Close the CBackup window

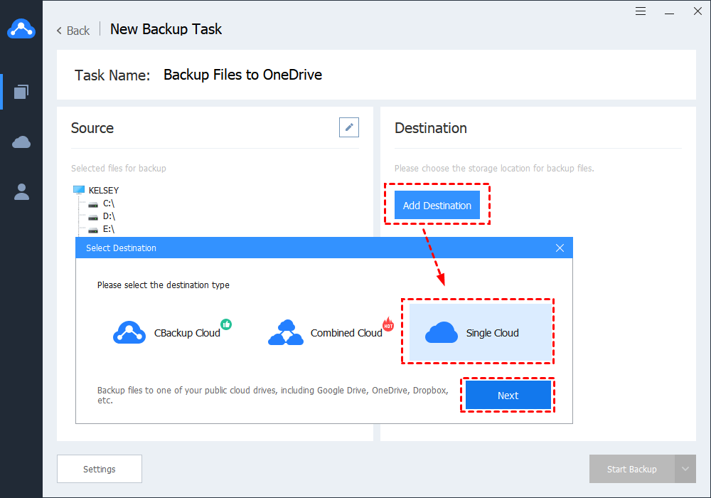point(697,11)
